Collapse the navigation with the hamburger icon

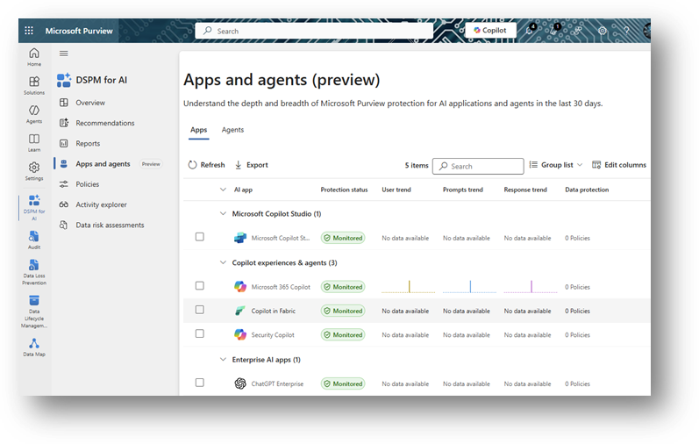click(x=64, y=54)
